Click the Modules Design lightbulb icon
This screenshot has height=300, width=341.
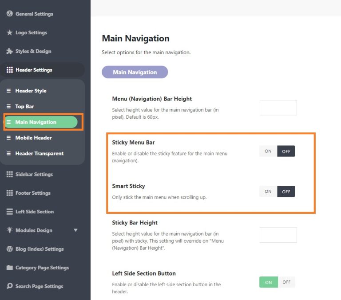pyautogui.click(x=10, y=230)
